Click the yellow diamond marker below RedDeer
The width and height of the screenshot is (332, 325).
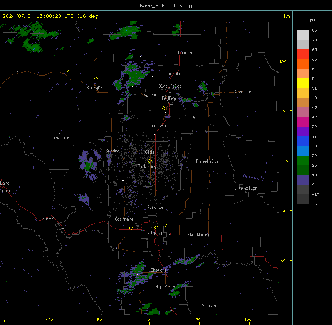164,108
